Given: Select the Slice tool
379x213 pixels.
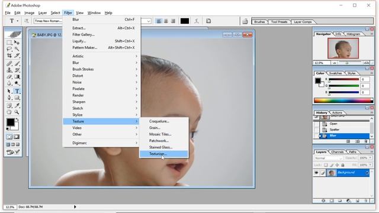Looking at the screenshot, I should (17, 56).
